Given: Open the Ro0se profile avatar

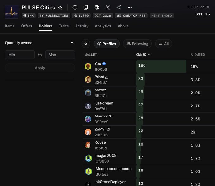Looking at the screenshot, I should click(x=88, y=145).
